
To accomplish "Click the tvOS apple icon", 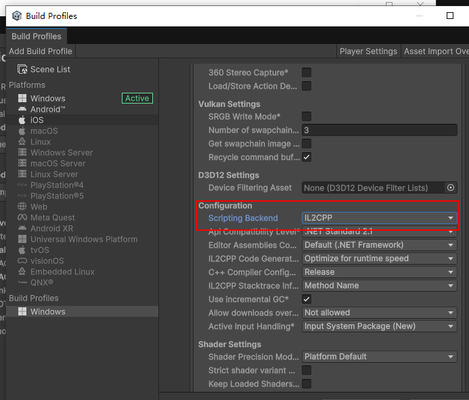I will (x=22, y=250).
